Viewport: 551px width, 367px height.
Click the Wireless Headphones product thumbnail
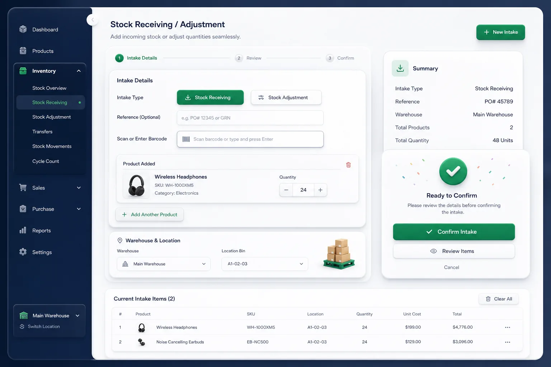pyautogui.click(x=136, y=185)
